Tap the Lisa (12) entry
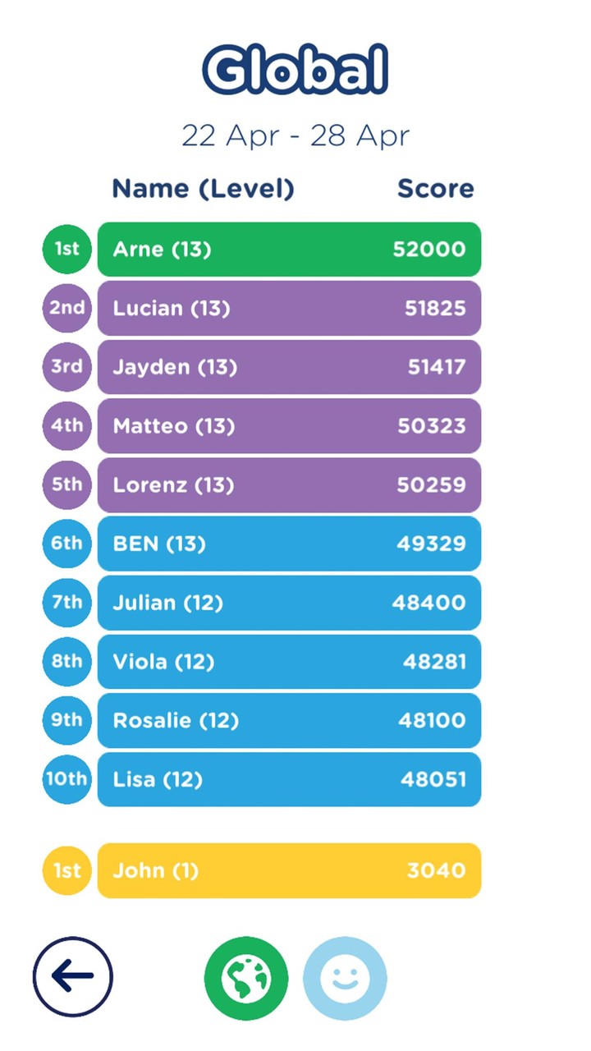This screenshot has height=1051, width=591. [x=289, y=779]
